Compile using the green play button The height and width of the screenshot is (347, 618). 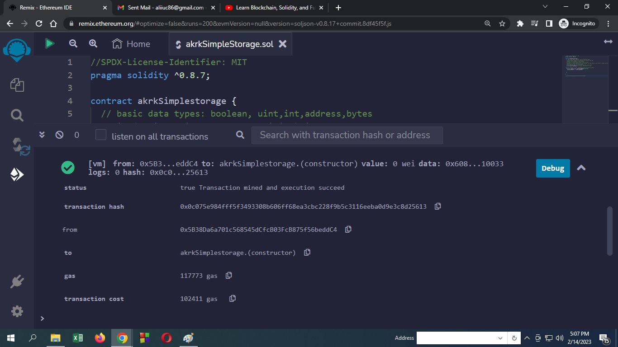pyautogui.click(x=49, y=43)
